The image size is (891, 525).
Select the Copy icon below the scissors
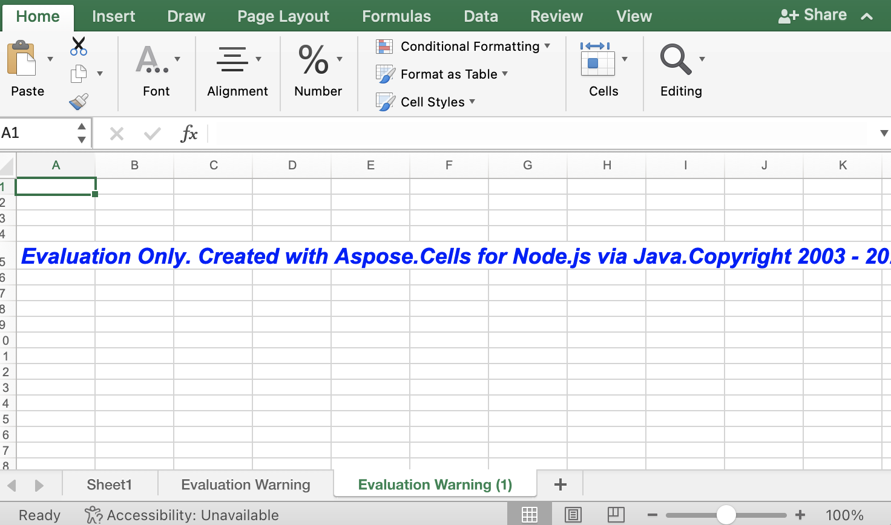79,73
